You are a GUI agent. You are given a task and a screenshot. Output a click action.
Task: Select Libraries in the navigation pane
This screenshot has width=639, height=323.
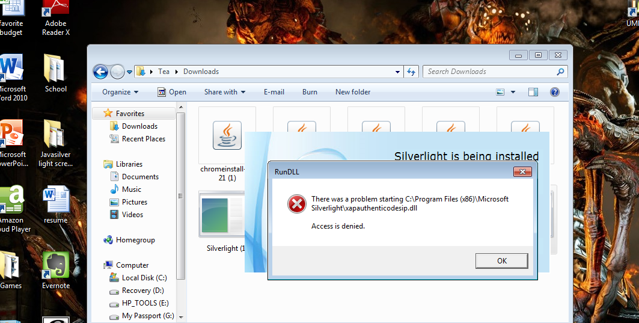tap(129, 164)
